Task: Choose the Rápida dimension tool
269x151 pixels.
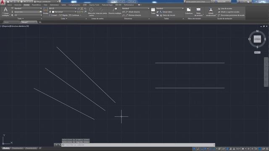Action: tap(63, 15)
